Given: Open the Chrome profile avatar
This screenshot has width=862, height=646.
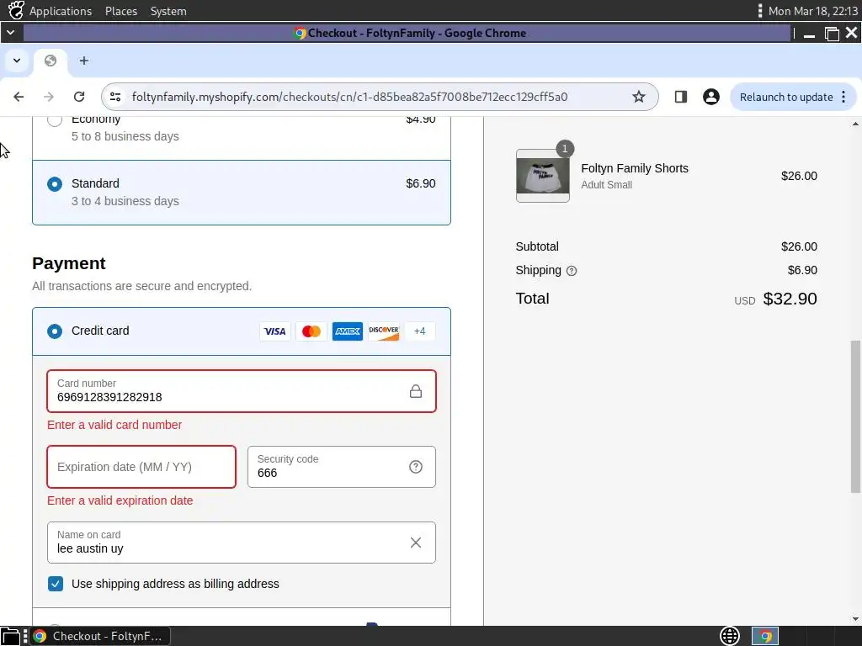Looking at the screenshot, I should pos(710,97).
